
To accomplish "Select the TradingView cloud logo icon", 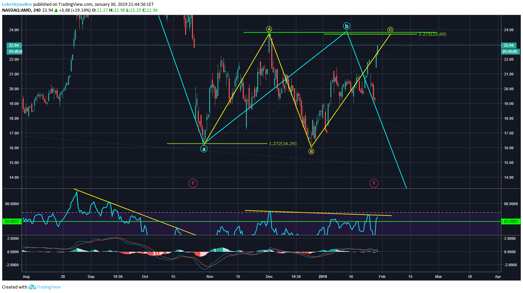I will point(32,287).
